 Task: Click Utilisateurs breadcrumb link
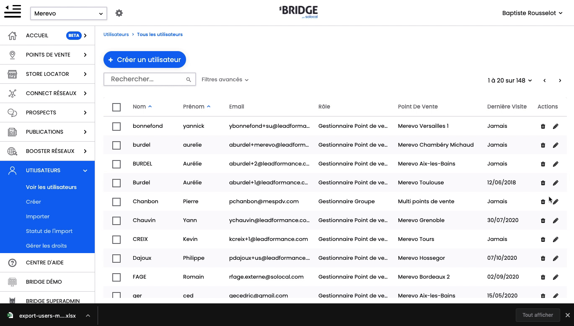(x=116, y=34)
